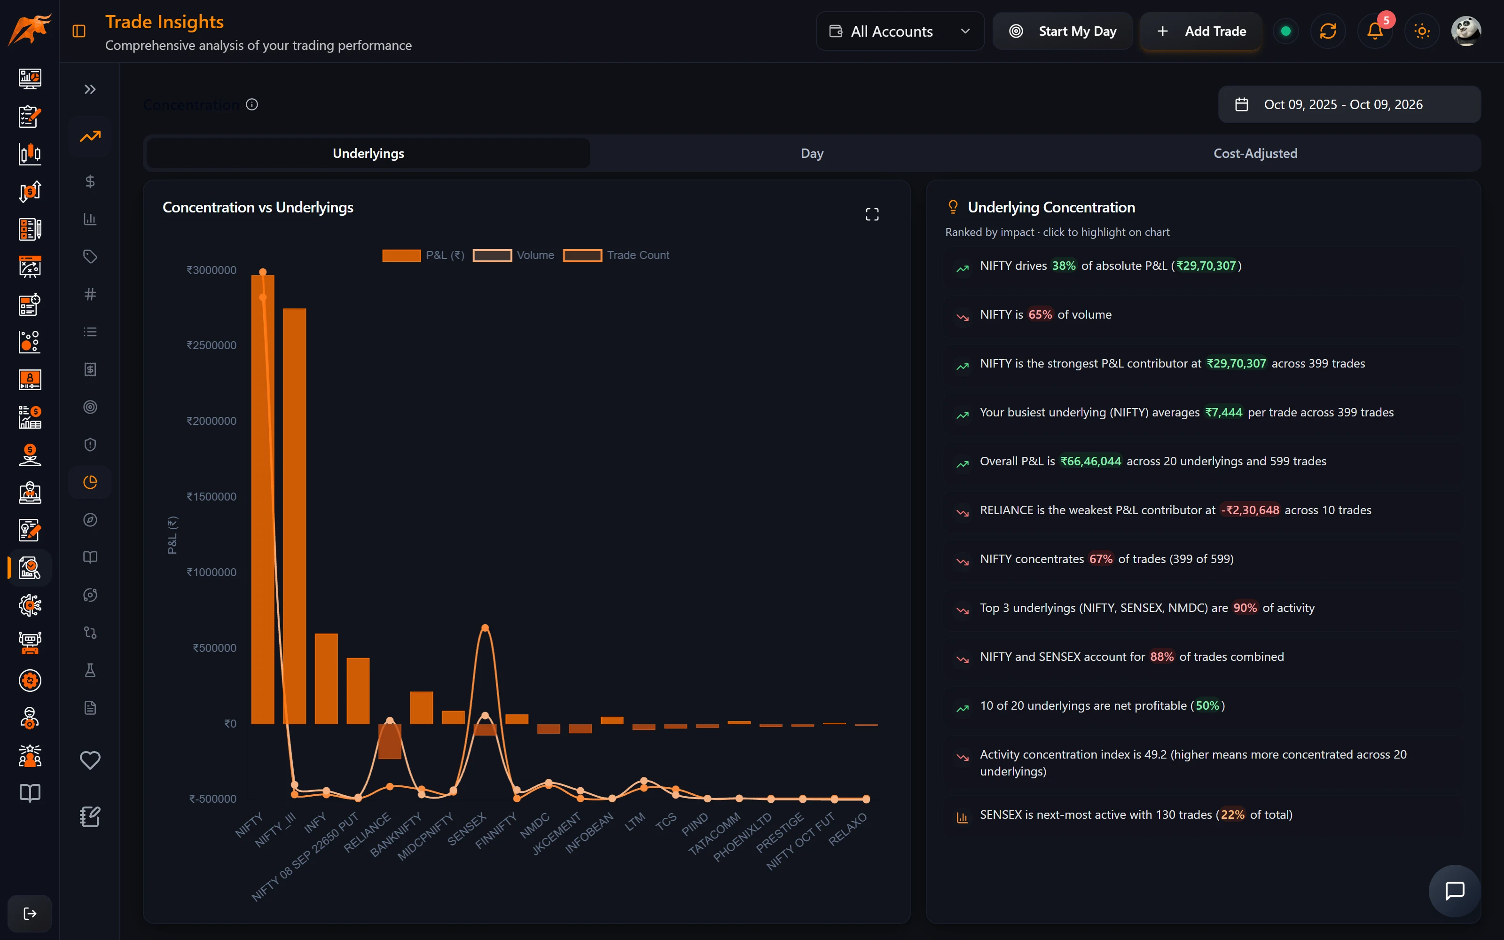
Task: Toggle the Trade Count legend series
Action: click(616, 256)
